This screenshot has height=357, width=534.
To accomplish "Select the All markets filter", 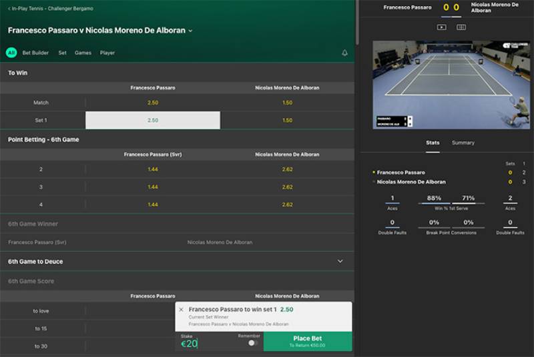I will pyautogui.click(x=11, y=53).
